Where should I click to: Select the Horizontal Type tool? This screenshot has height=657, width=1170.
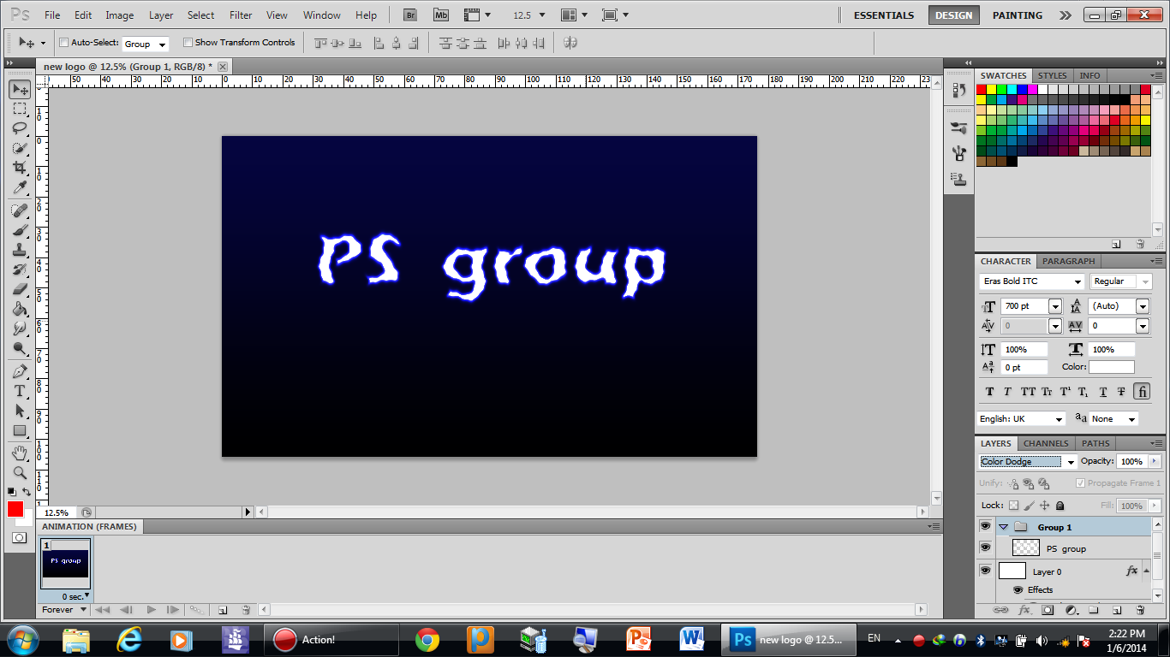point(19,391)
